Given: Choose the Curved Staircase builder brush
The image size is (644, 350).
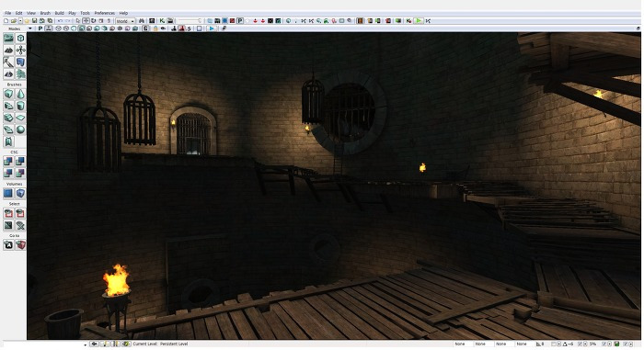Looking at the screenshot, I should 8,106.
